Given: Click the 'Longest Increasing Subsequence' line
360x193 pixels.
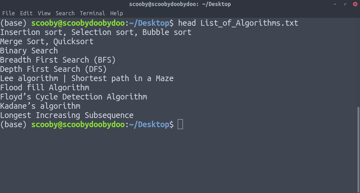Looking at the screenshot, I should [67, 115].
